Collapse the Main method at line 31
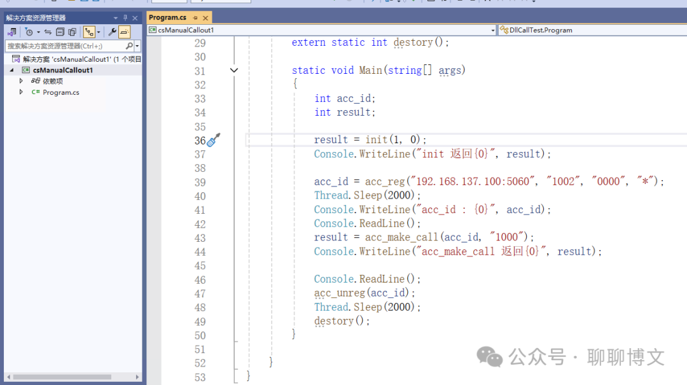This screenshot has height=385, width=687. 233,71
